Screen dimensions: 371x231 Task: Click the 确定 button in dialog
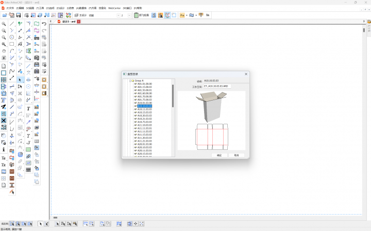tap(219, 155)
